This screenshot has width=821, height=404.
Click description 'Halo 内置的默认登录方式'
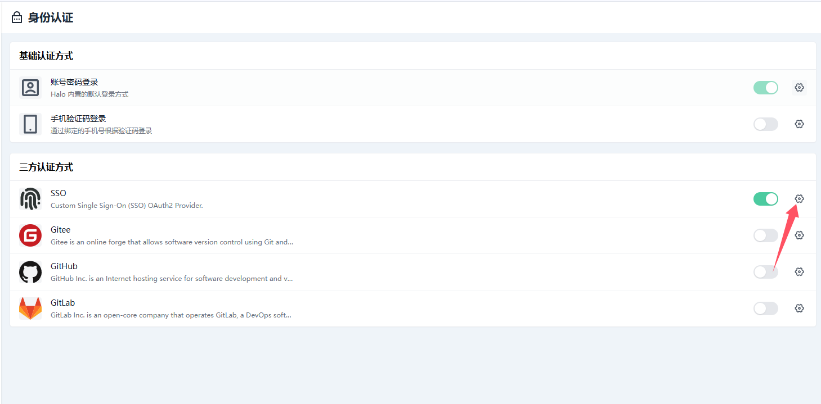(89, 94)
